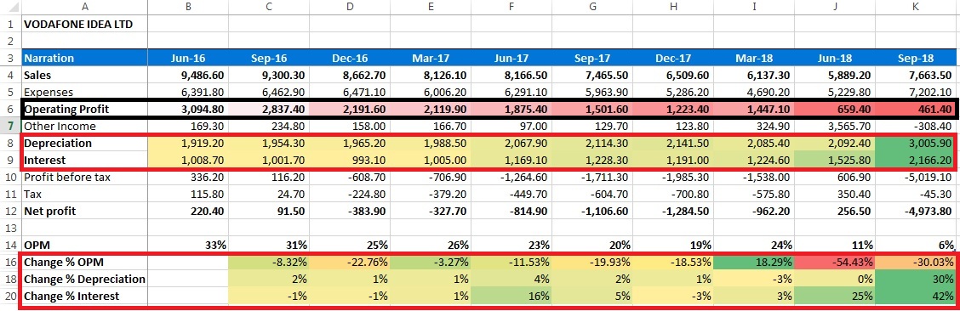Select Profit before tax label cell
Viewport: 960px width, 311px height.
(x=84, y=178)
